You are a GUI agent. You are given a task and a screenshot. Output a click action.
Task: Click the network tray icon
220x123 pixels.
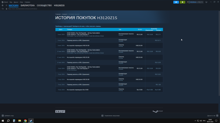tap(198, 121)
